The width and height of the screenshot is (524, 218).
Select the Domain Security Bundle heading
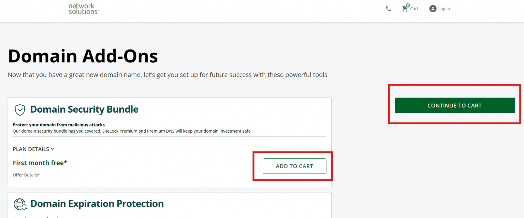(x=84, y=109)
